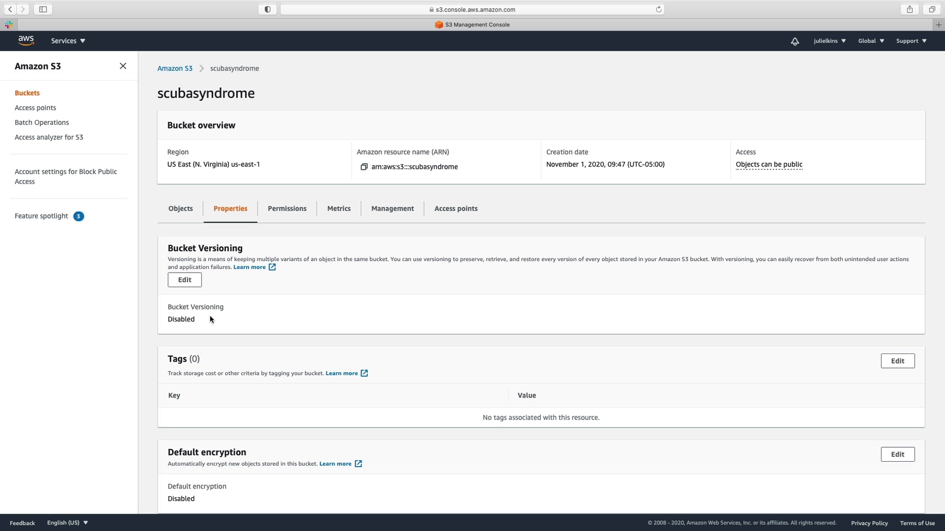Click the Feature spotlight count badge

pos(78,216)
